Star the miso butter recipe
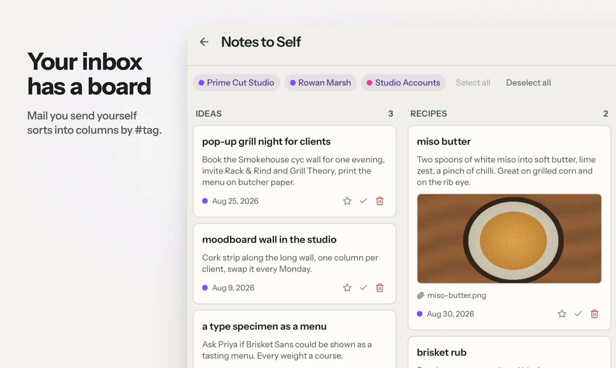616x368 pixels. point(562,314)
